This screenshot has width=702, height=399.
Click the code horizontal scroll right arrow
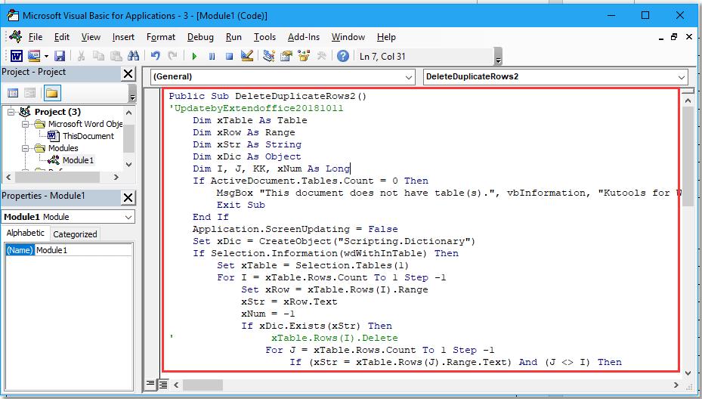(x=676, y=385)
